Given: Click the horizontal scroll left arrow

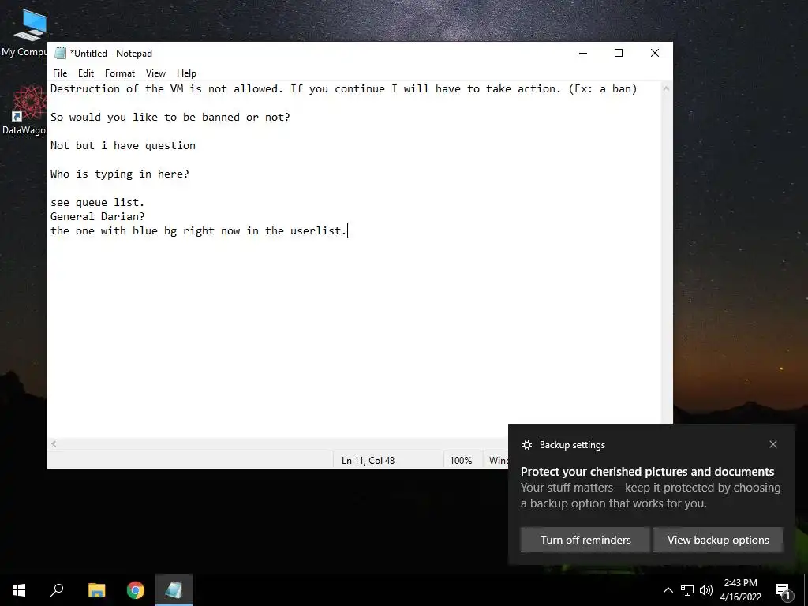Looking at the screenshot, I should tap(54, 443).
